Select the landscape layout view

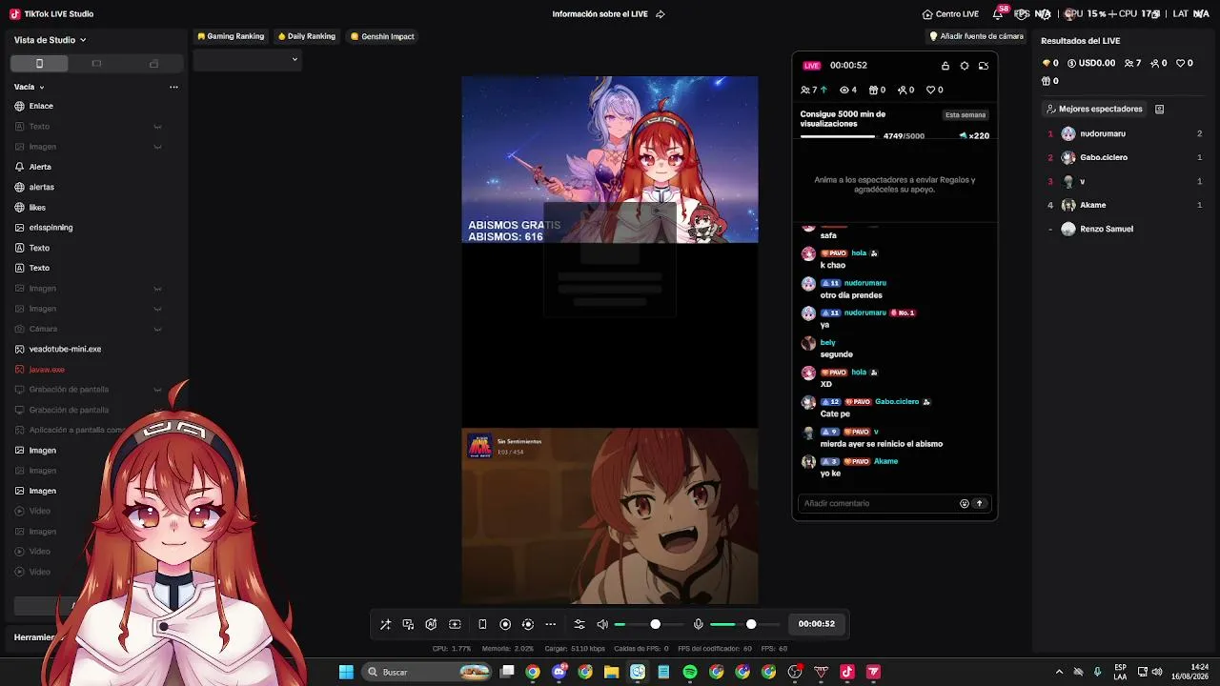coord(96,64)
